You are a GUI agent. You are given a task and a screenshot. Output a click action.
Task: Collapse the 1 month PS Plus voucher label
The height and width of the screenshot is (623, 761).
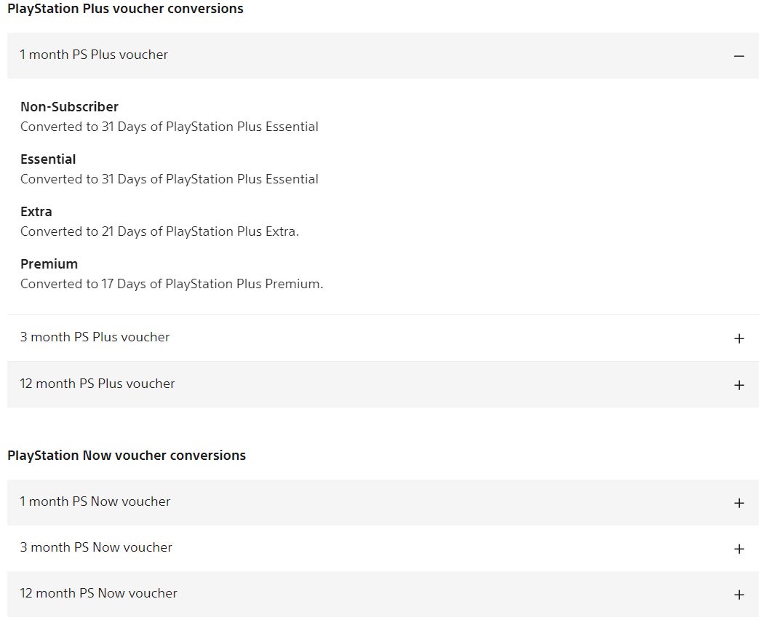point(94,55)
